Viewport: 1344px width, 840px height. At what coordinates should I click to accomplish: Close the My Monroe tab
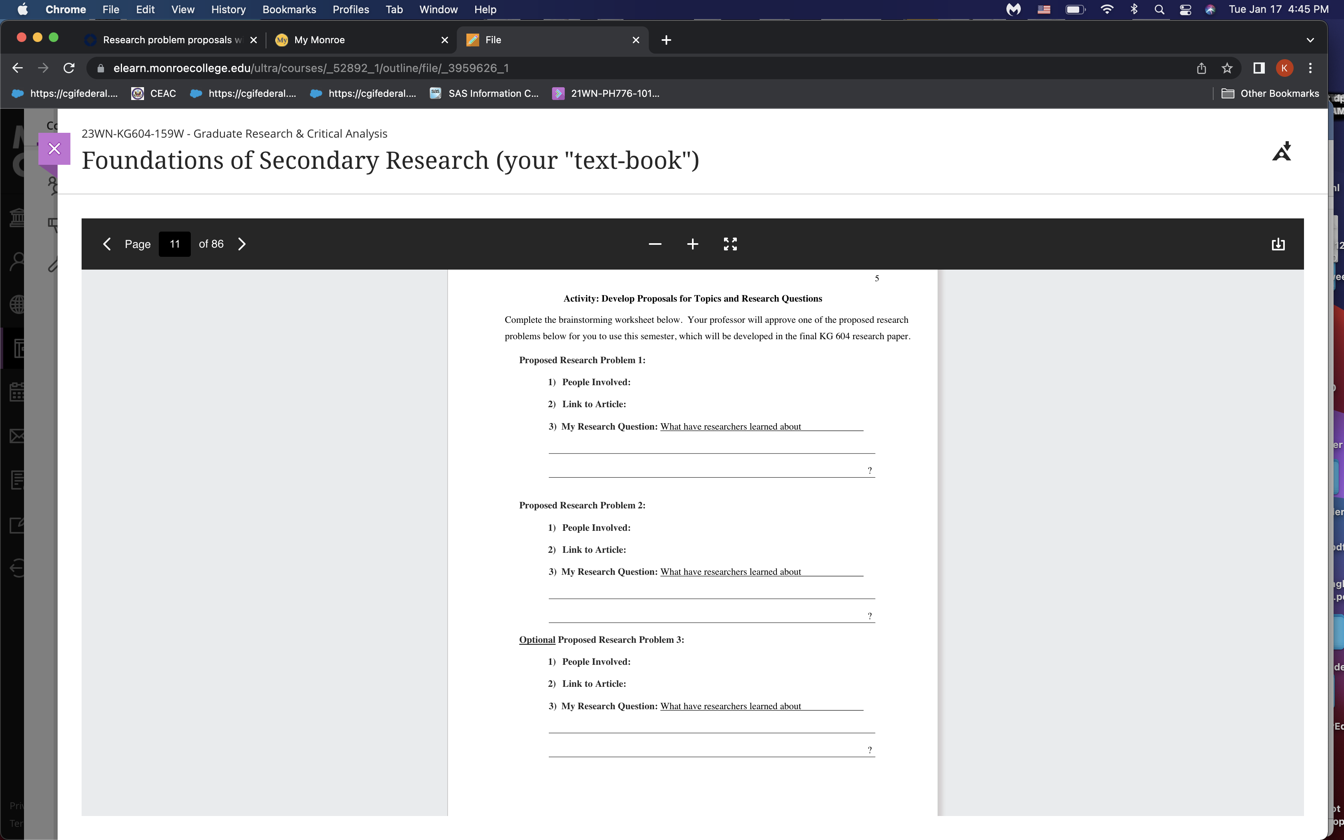[444, 40]
